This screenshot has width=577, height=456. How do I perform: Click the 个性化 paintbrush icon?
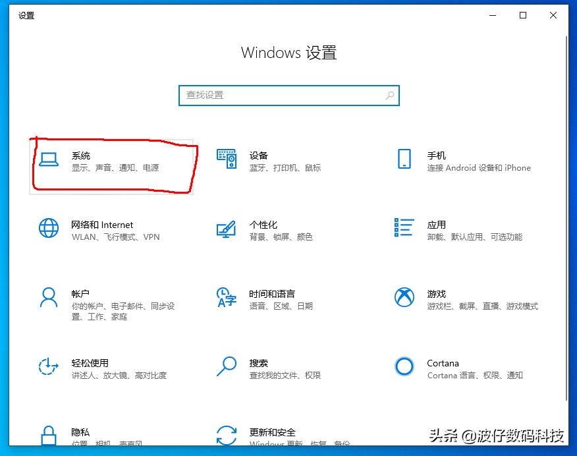(227, 230)
